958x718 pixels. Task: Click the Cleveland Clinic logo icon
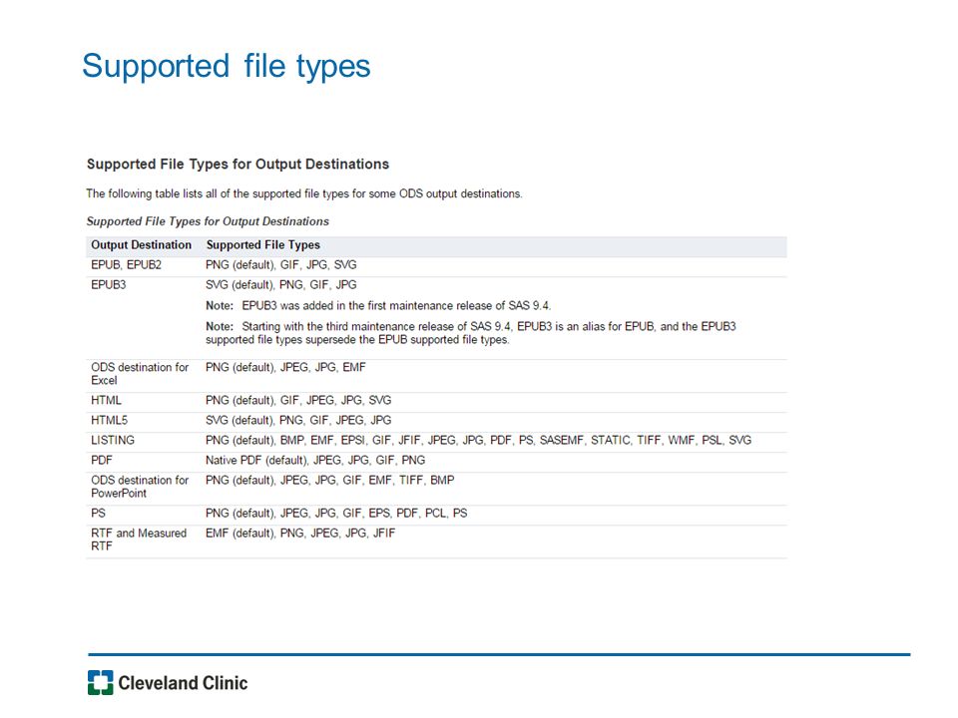pyautogui.click(x=100, y=682)
